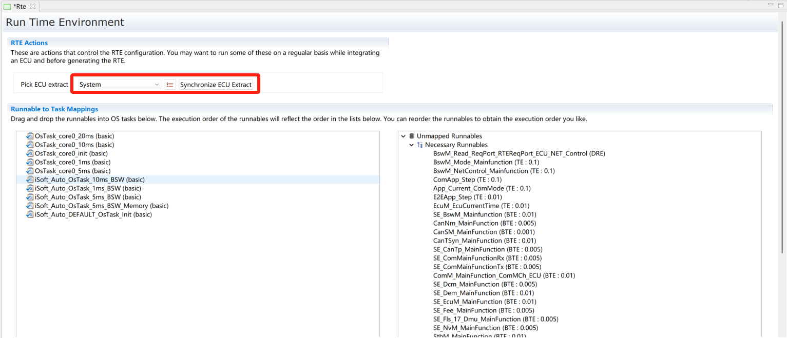
Task: Select the *Rte editor tab
Action: click(x=20, y=6)
